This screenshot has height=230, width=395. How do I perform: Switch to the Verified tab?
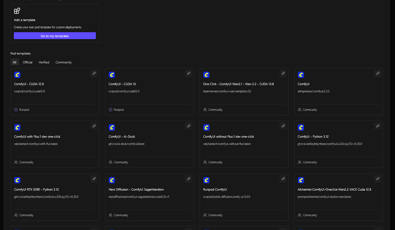44,62
